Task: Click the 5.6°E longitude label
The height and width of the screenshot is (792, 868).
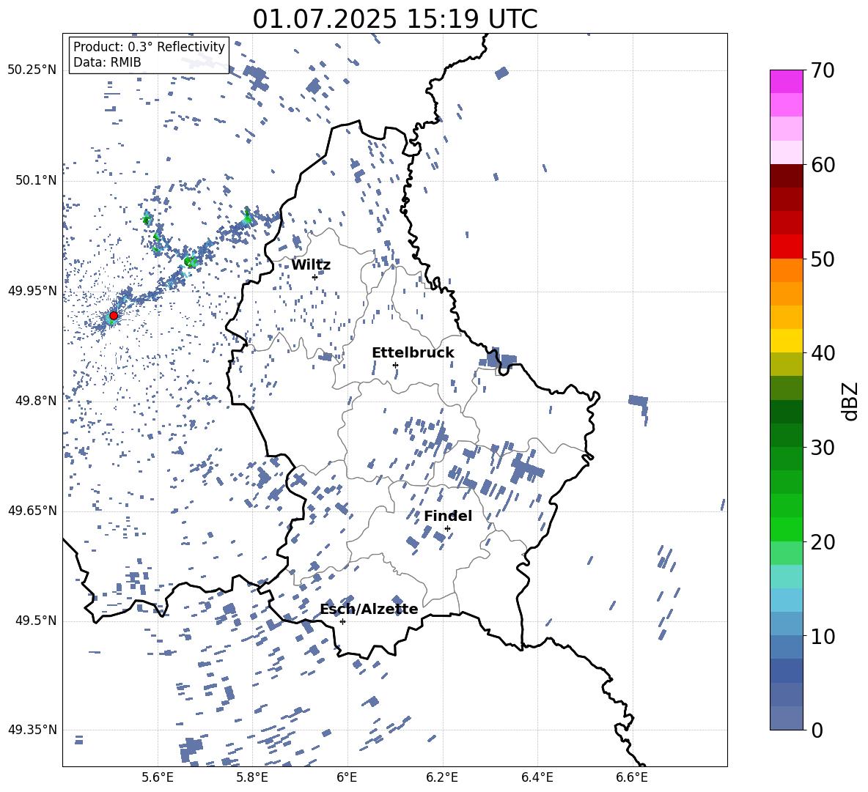Action: 157,778
